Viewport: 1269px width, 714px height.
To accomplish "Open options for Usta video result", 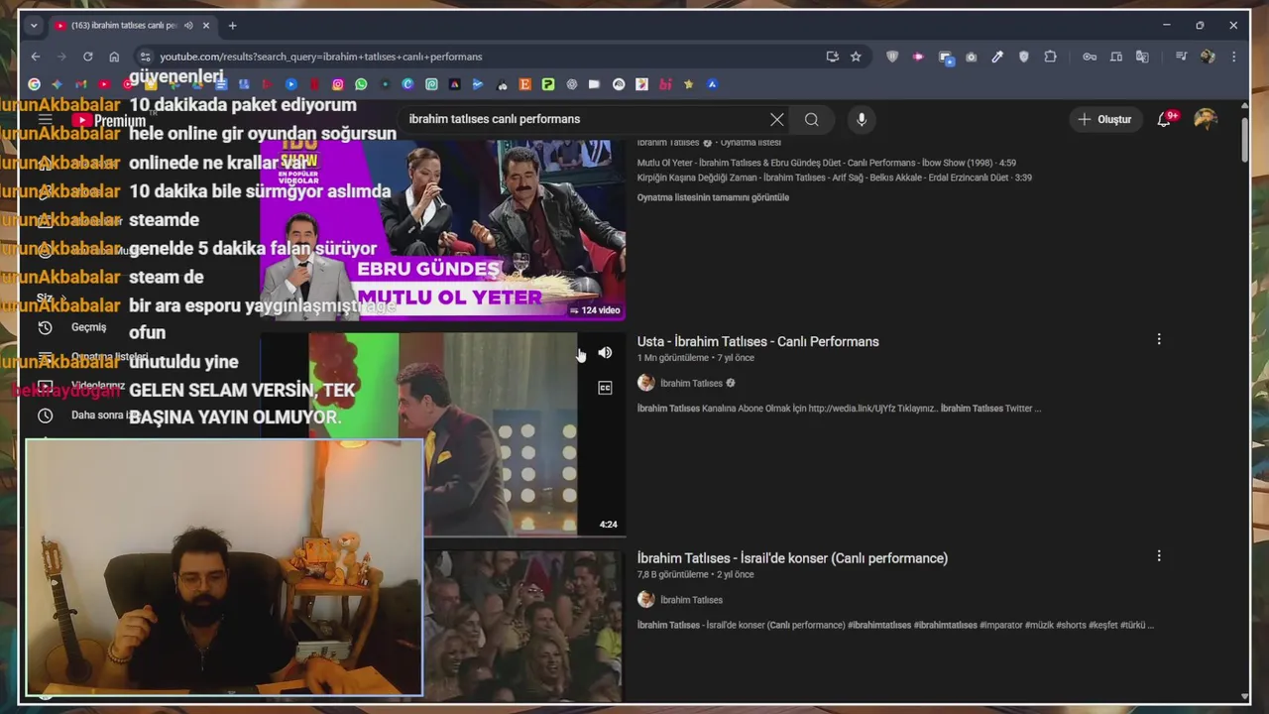I will [x=1159, y=340].
